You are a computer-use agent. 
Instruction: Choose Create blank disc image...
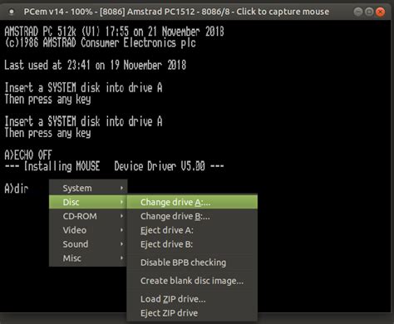click(x=192, y=281)
